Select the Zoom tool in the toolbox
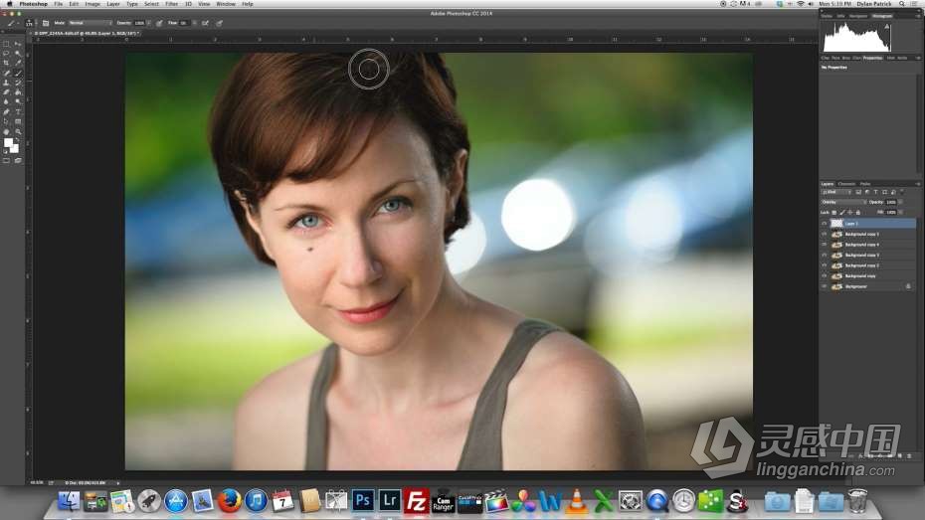Viewport: 925px width, 520px height. click(18, 132)
